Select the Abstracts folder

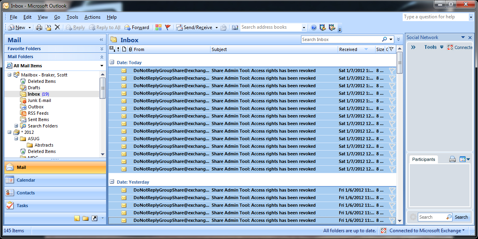[x=44, y=145]
